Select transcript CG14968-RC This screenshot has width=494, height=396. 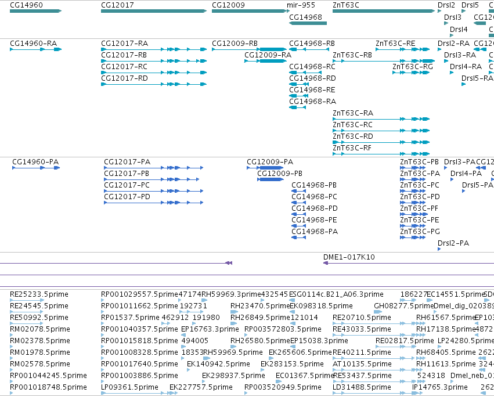coord(312,67)
